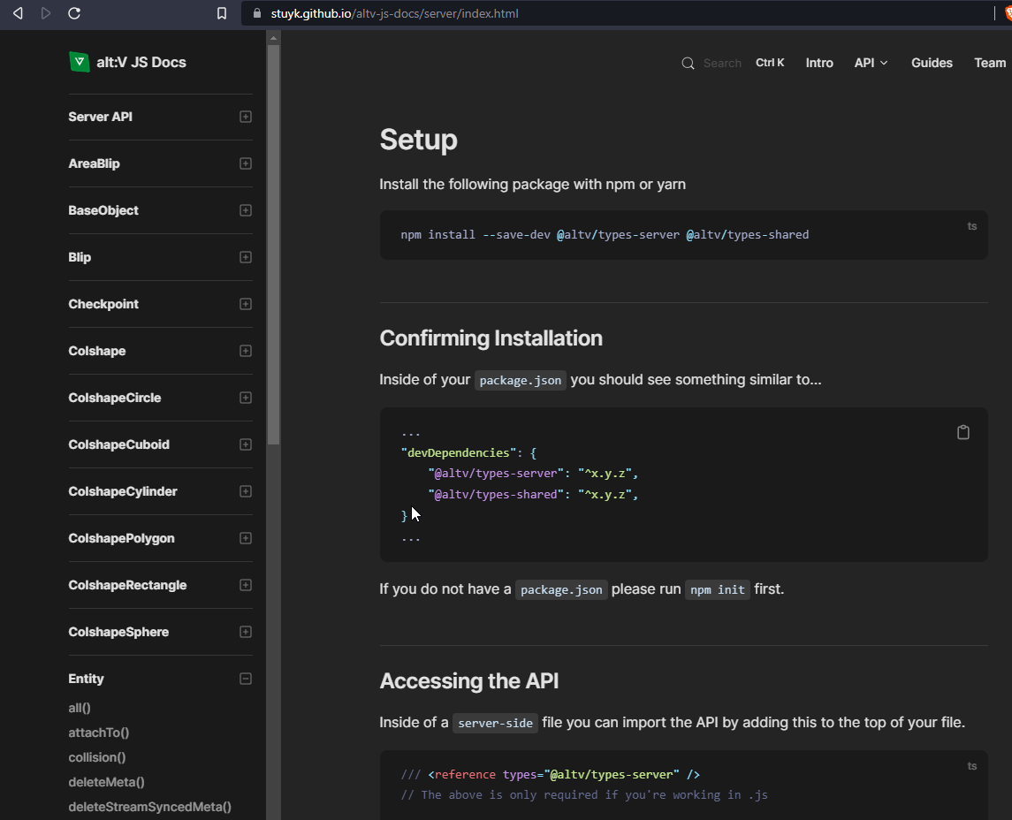Image resolution: width=1012 pixels, height=820 pixels.
Task: Open the API dropdown menu
Action: coord(871,63)
